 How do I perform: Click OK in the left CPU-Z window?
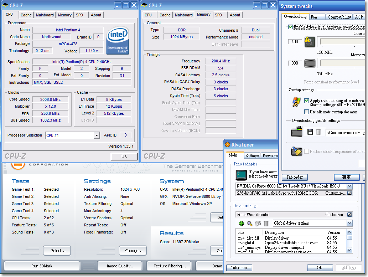tap(124, 157)
